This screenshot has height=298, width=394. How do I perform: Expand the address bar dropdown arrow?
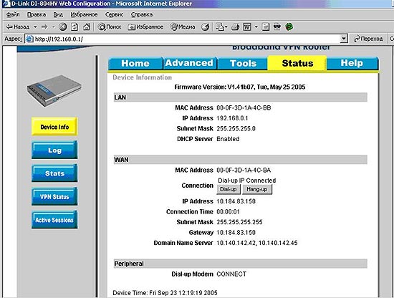pyautogui.click(x=343, y=39)
